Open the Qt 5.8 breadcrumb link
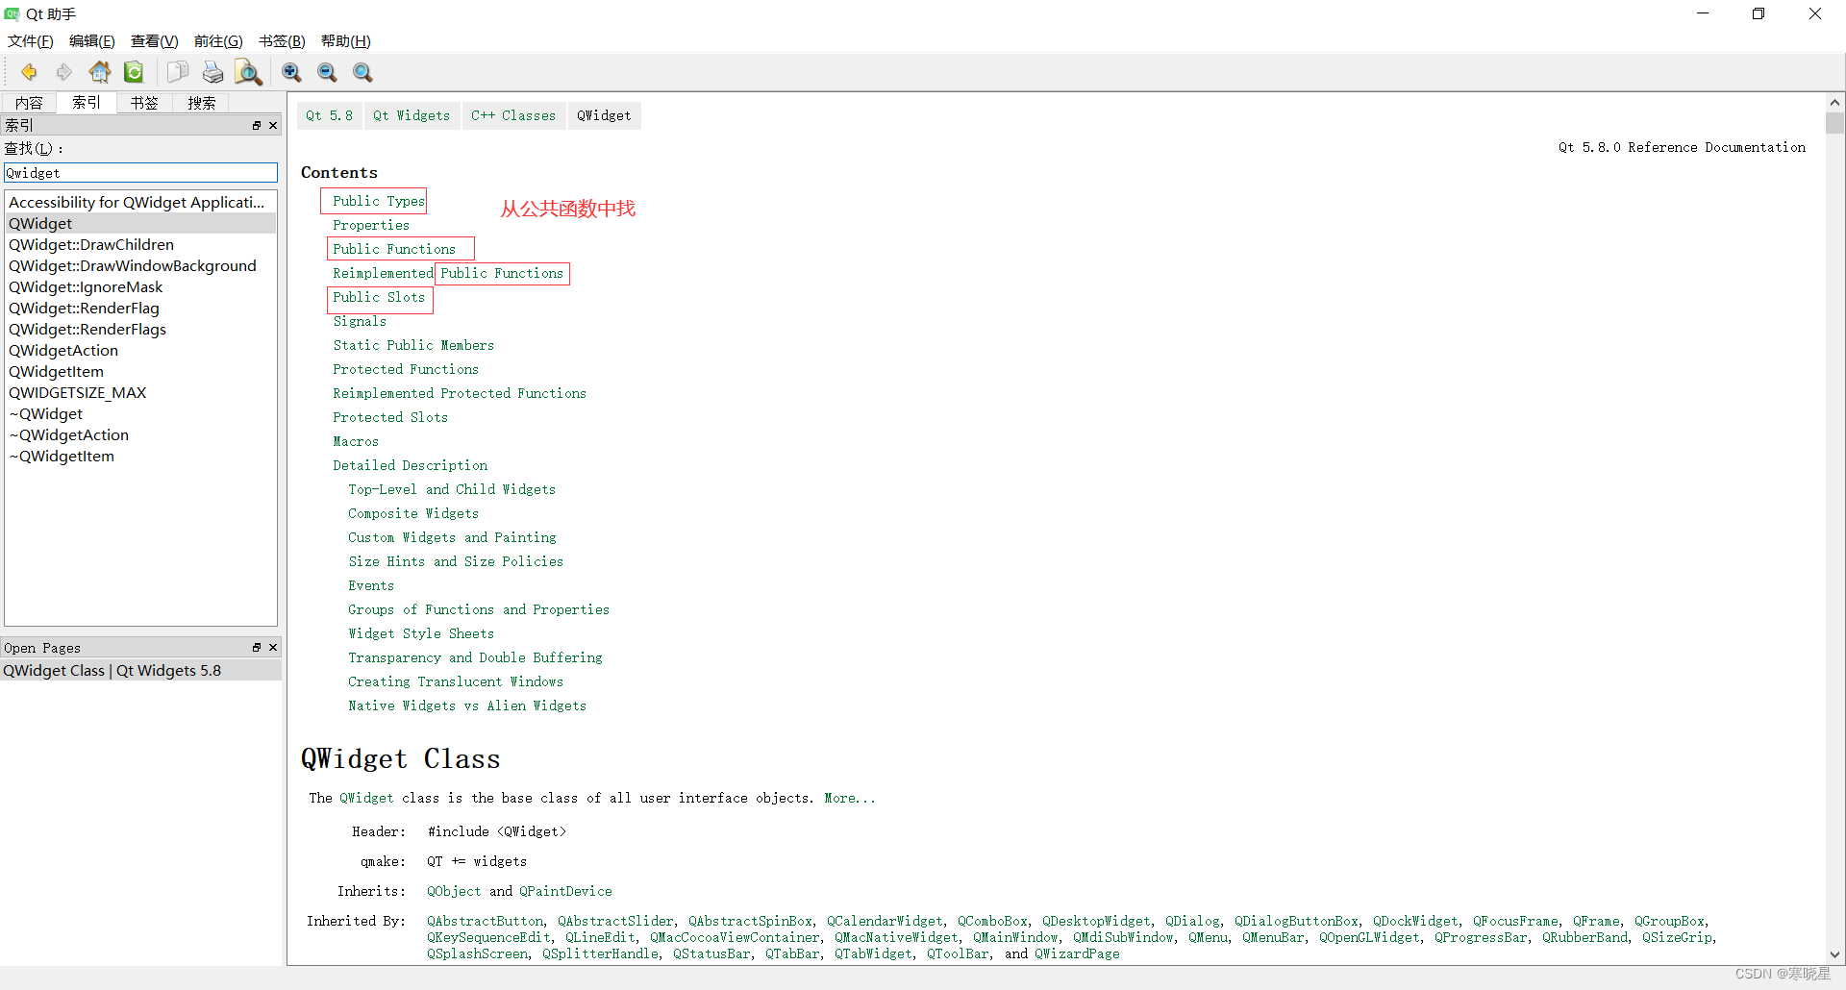 click(x=330, y=115)
